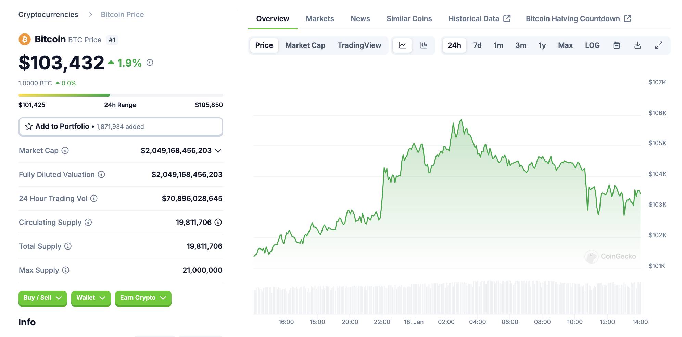Image resolution: width=682 pixels, height=337 pixels.
Task: Click the Max Supply info icon
Action: tap(66, 270)
